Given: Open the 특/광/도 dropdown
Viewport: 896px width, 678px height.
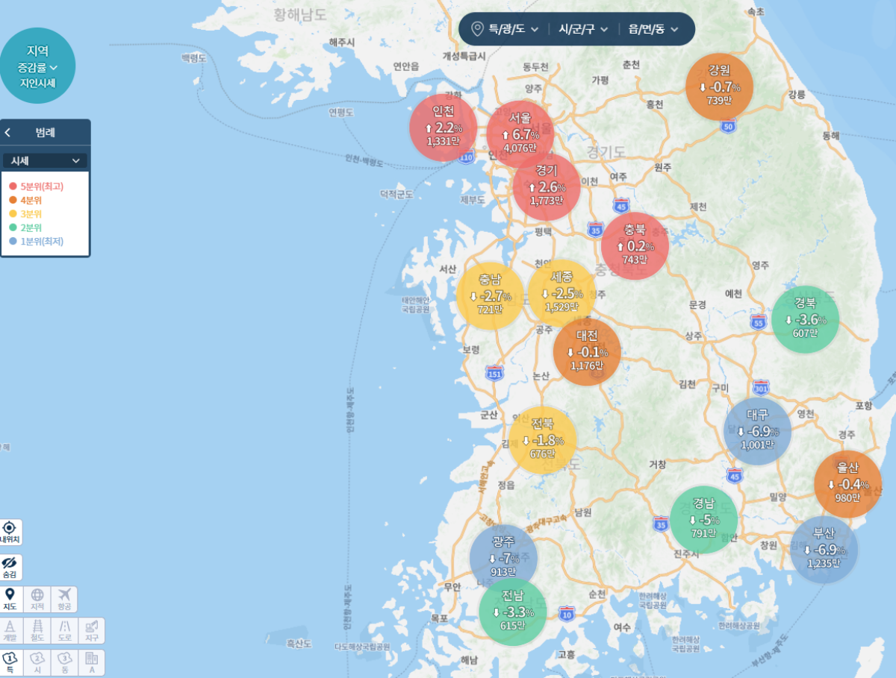Looking at the screenshot, I should click(x=514, y=29).
